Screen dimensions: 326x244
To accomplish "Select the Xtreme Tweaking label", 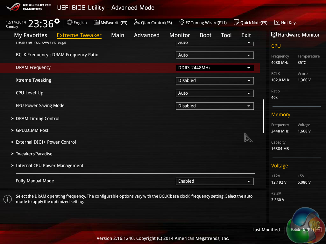I will [x=33, y=80].
